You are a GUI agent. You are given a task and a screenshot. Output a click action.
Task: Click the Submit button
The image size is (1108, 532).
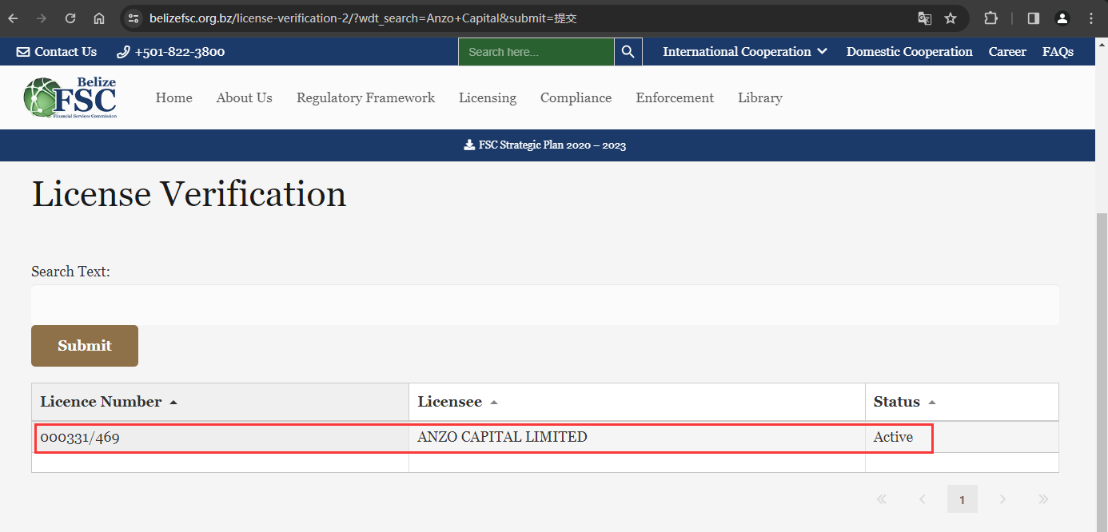(85, 346)
